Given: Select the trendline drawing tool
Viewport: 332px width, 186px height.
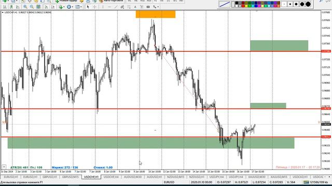Looking at the screenshot, I should click(116, 7).
